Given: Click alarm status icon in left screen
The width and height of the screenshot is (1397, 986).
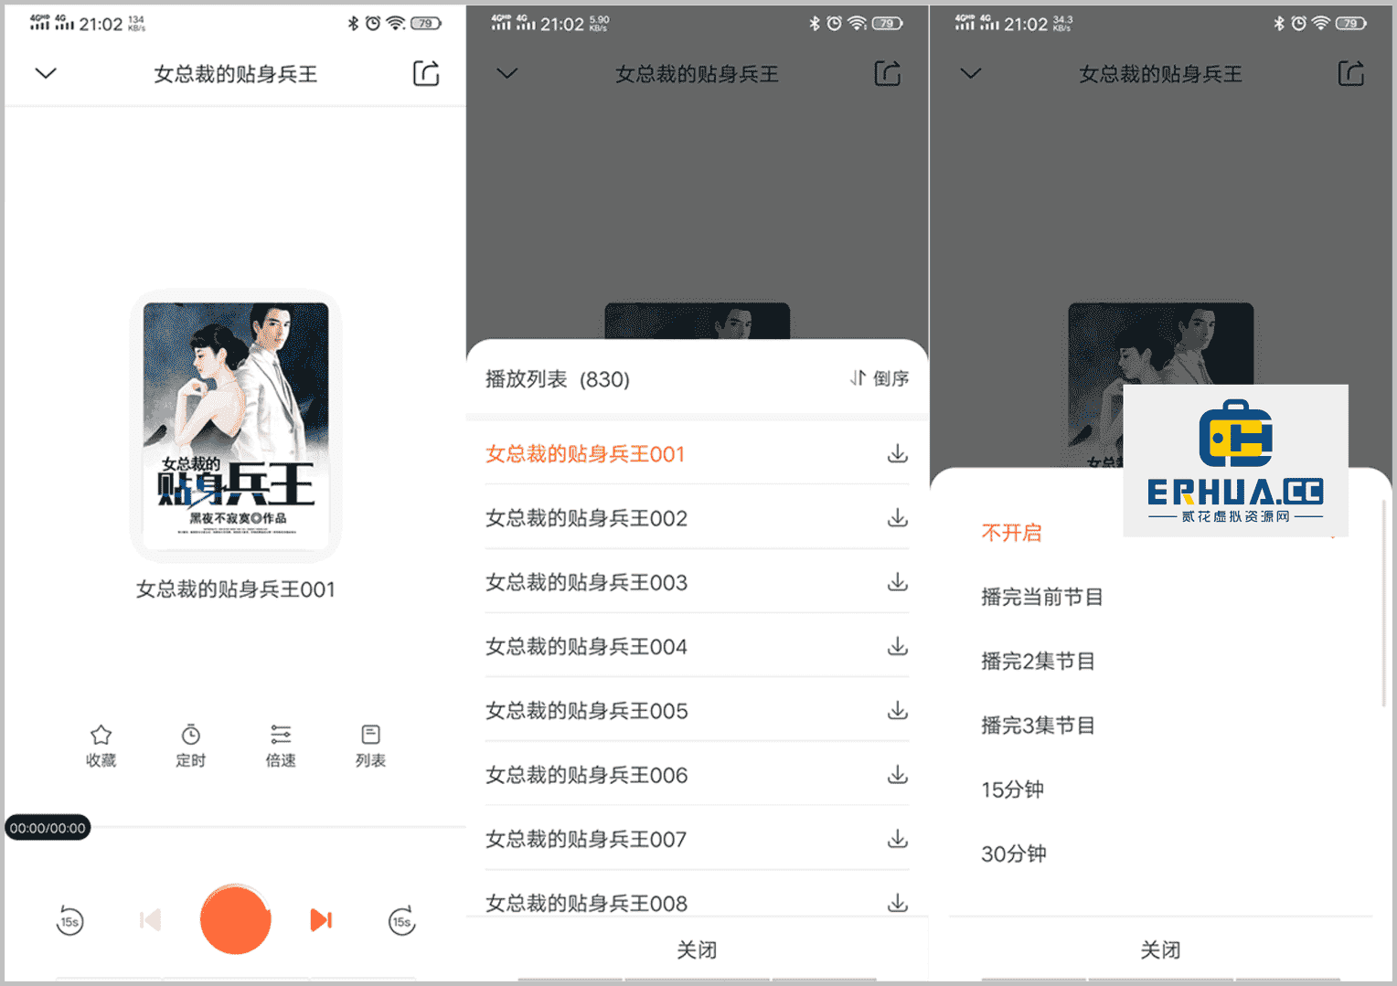Looking at the screenshot, I should [x=373, y=23].
